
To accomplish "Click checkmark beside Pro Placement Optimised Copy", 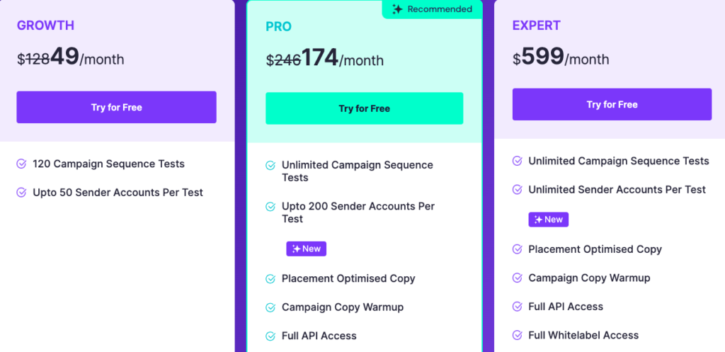I will point(270,279).
